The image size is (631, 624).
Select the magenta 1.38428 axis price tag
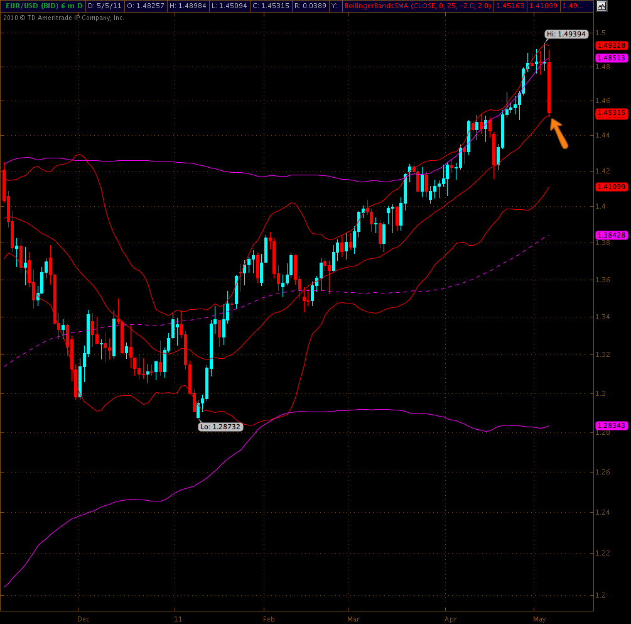pos(611,234)
